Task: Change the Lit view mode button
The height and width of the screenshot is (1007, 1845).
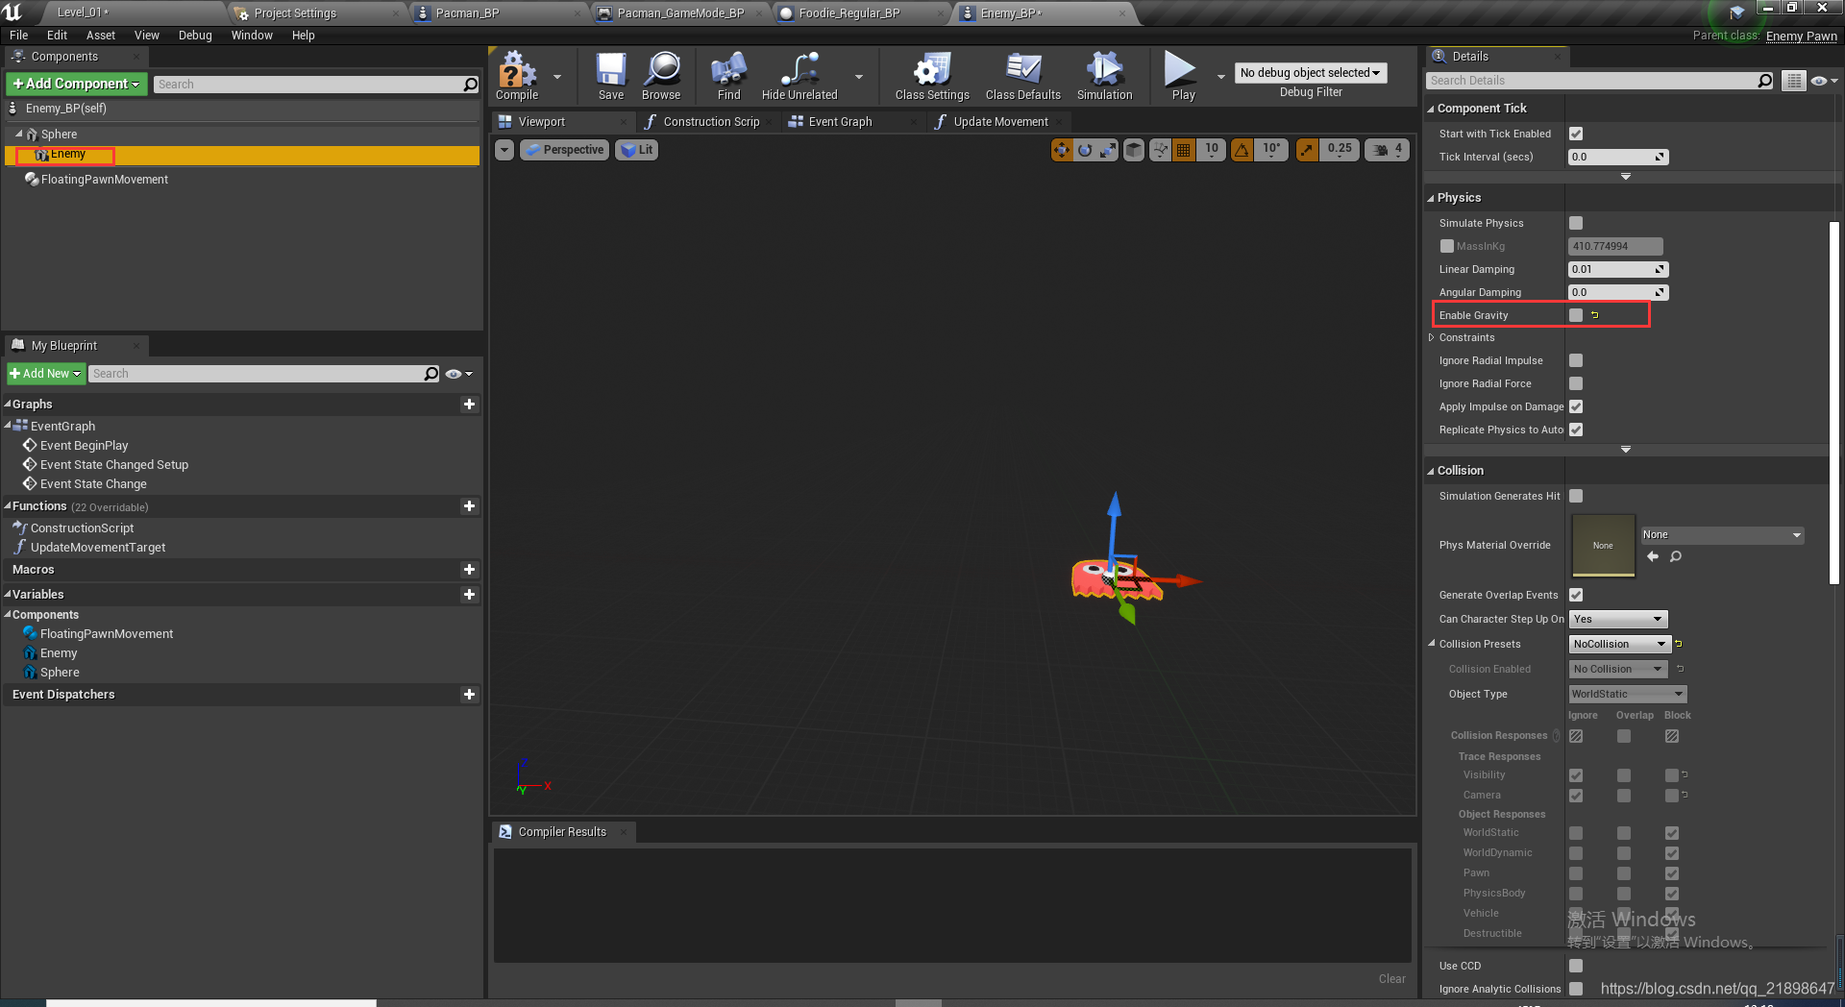Action: coord(636,150)
